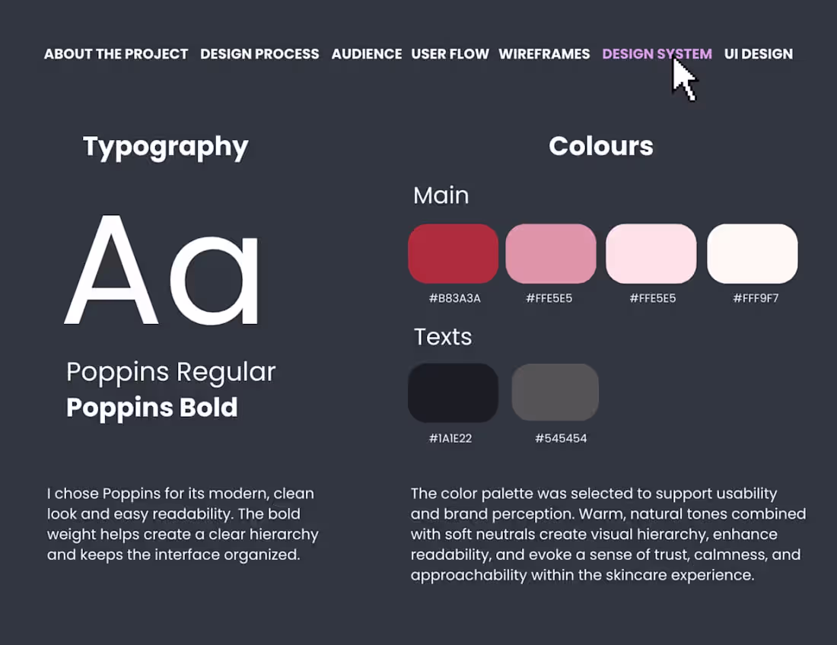Select the pale pink #FFE5E5 swatch
The height and width of the screenshot is (645, 837).
[x=651, y=253]
